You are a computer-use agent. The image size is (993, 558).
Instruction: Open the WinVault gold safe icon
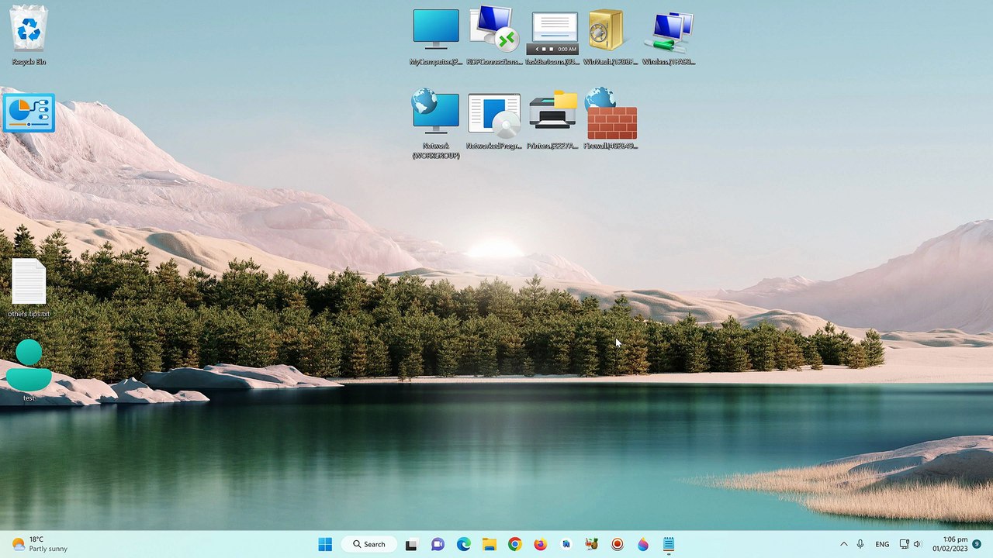(x=611, y=37)
